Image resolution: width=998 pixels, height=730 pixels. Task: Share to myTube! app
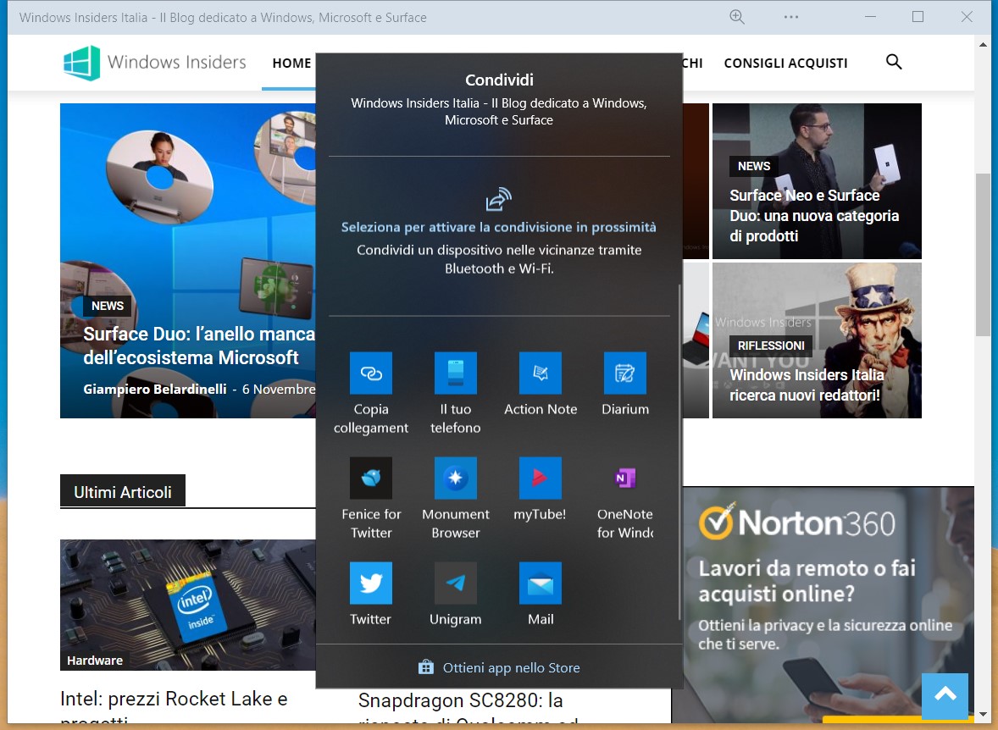pyautogui.click(x=541, y=478)
